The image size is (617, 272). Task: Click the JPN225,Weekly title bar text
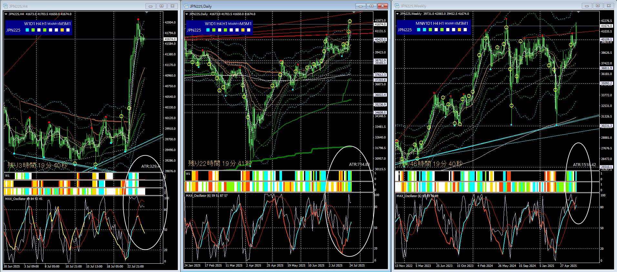click(413, 6)
